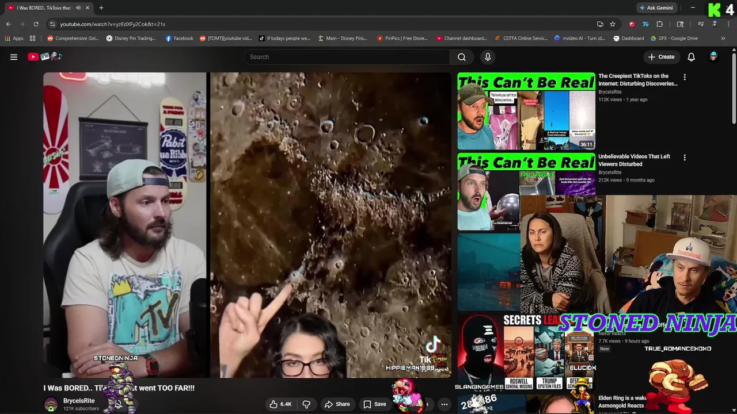
Task: Bookmark this page with the star
Action: 613,24
